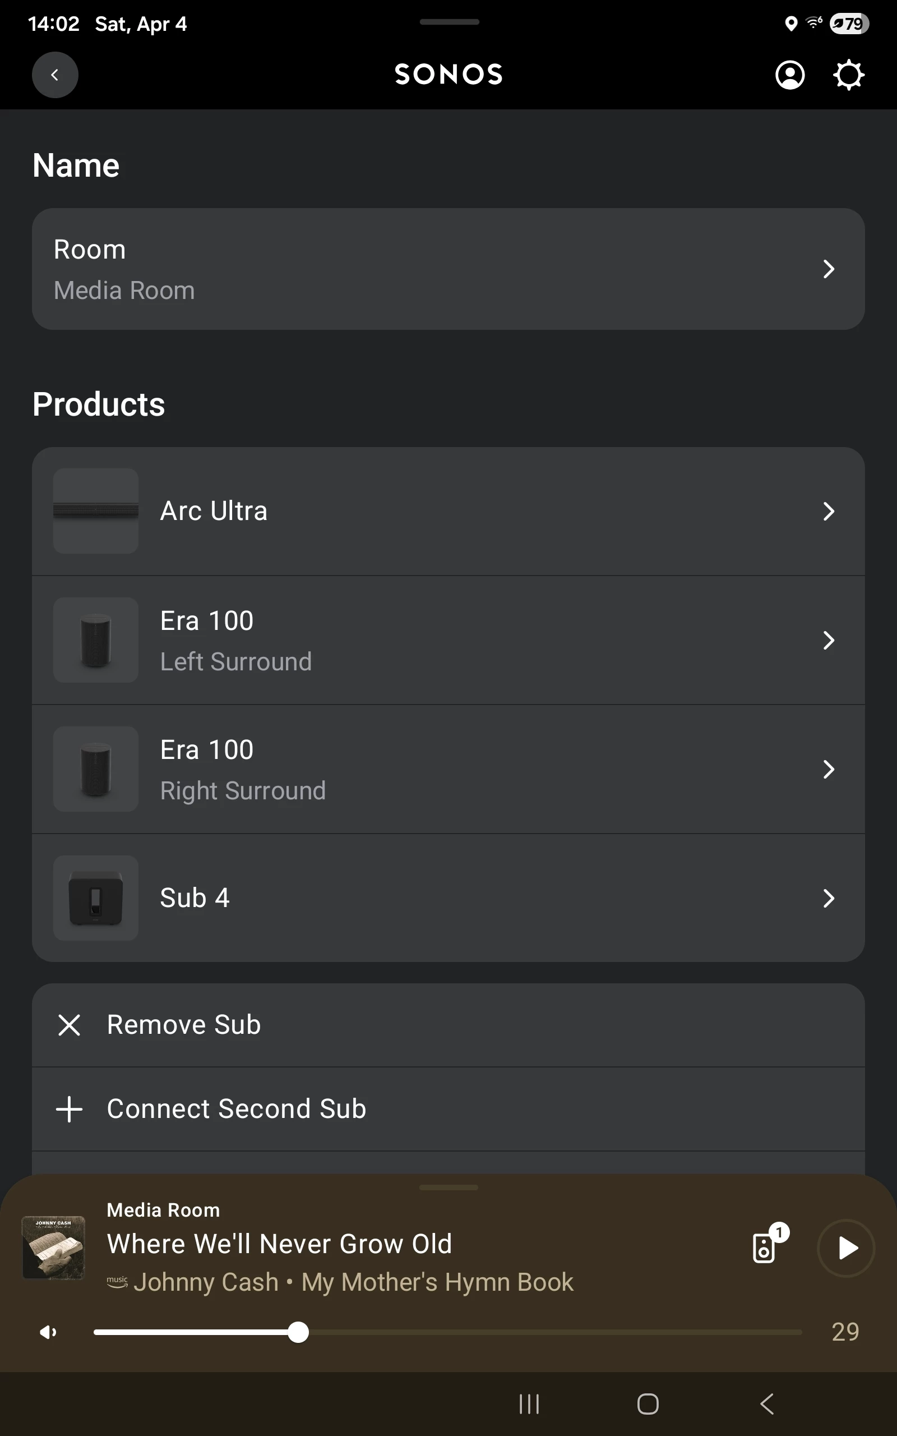
Task: Click the volume slider track
Action: 534,1332
